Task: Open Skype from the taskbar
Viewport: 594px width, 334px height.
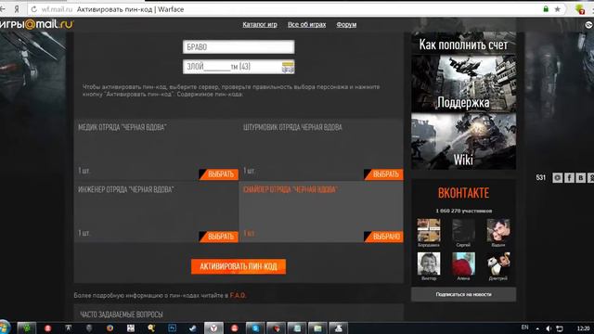Action: pos(255,328)
